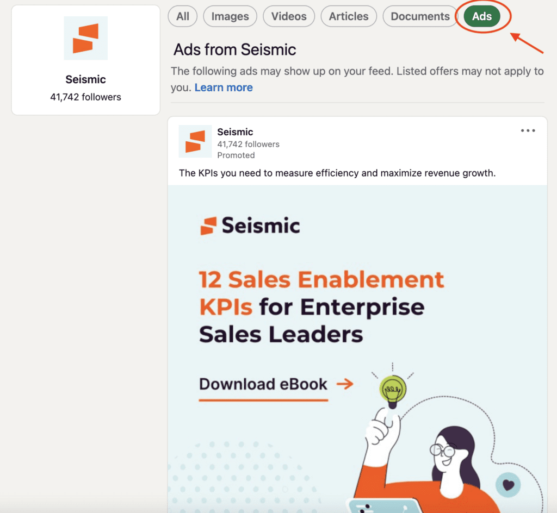Open the Documents filter tab
The height and width of the screenshot is (513, 557).
click(420, 16)
